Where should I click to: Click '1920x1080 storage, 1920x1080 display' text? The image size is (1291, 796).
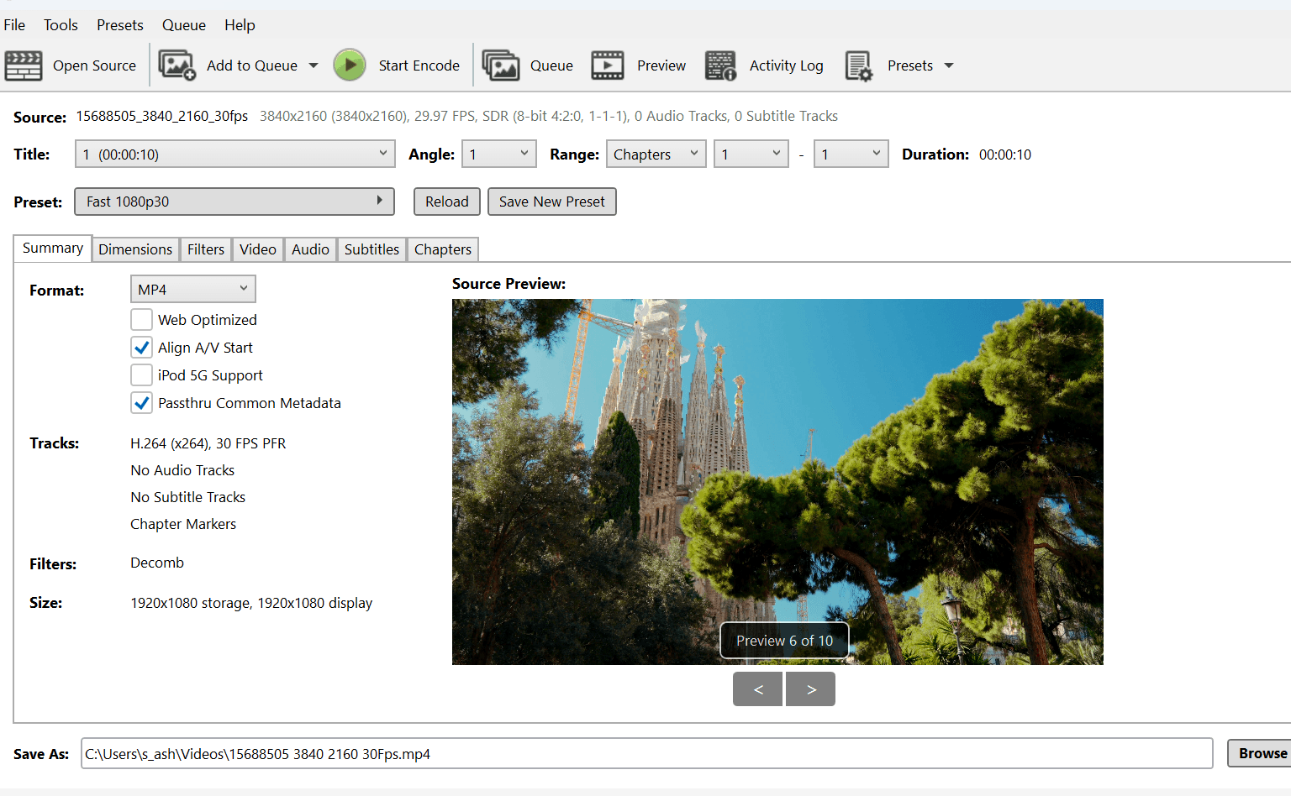(x=251, y=603)
